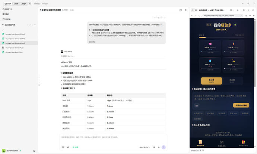Viewport: 257px width, 154px height.
Task: Select the dark inactive mode tab
Action: (x=232, y=81)
